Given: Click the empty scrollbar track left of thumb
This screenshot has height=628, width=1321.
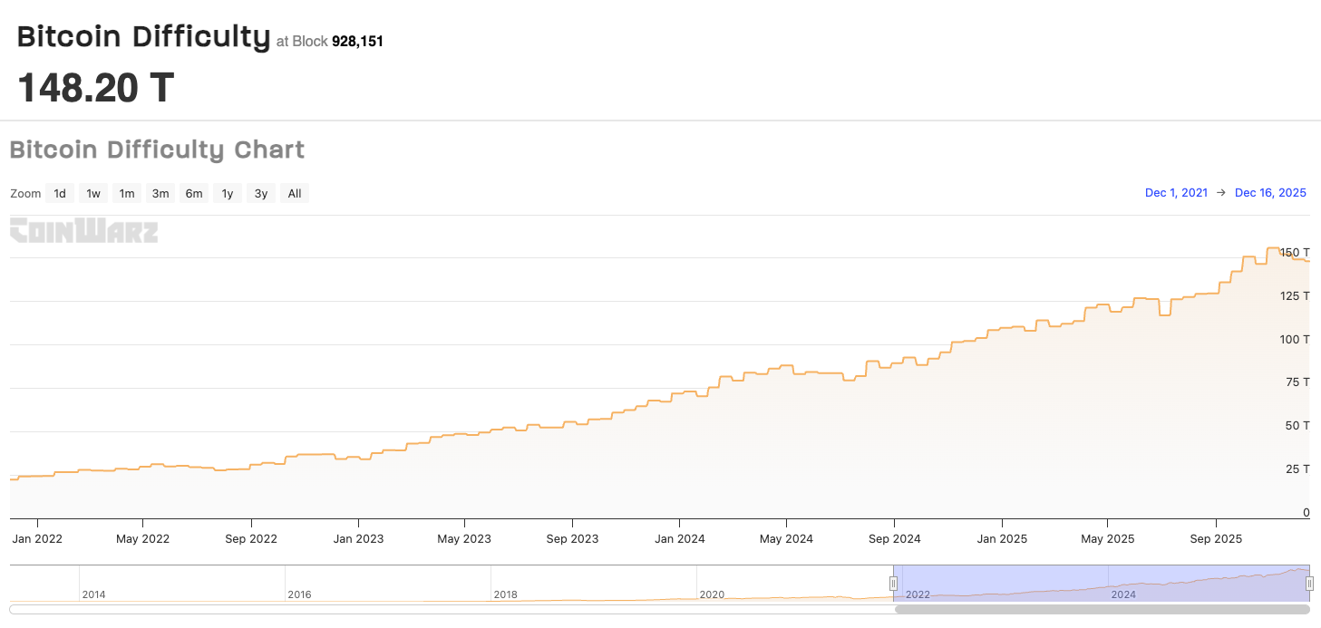Looking at the screenshot, I should pyautogui.click(x=453, y=609).
